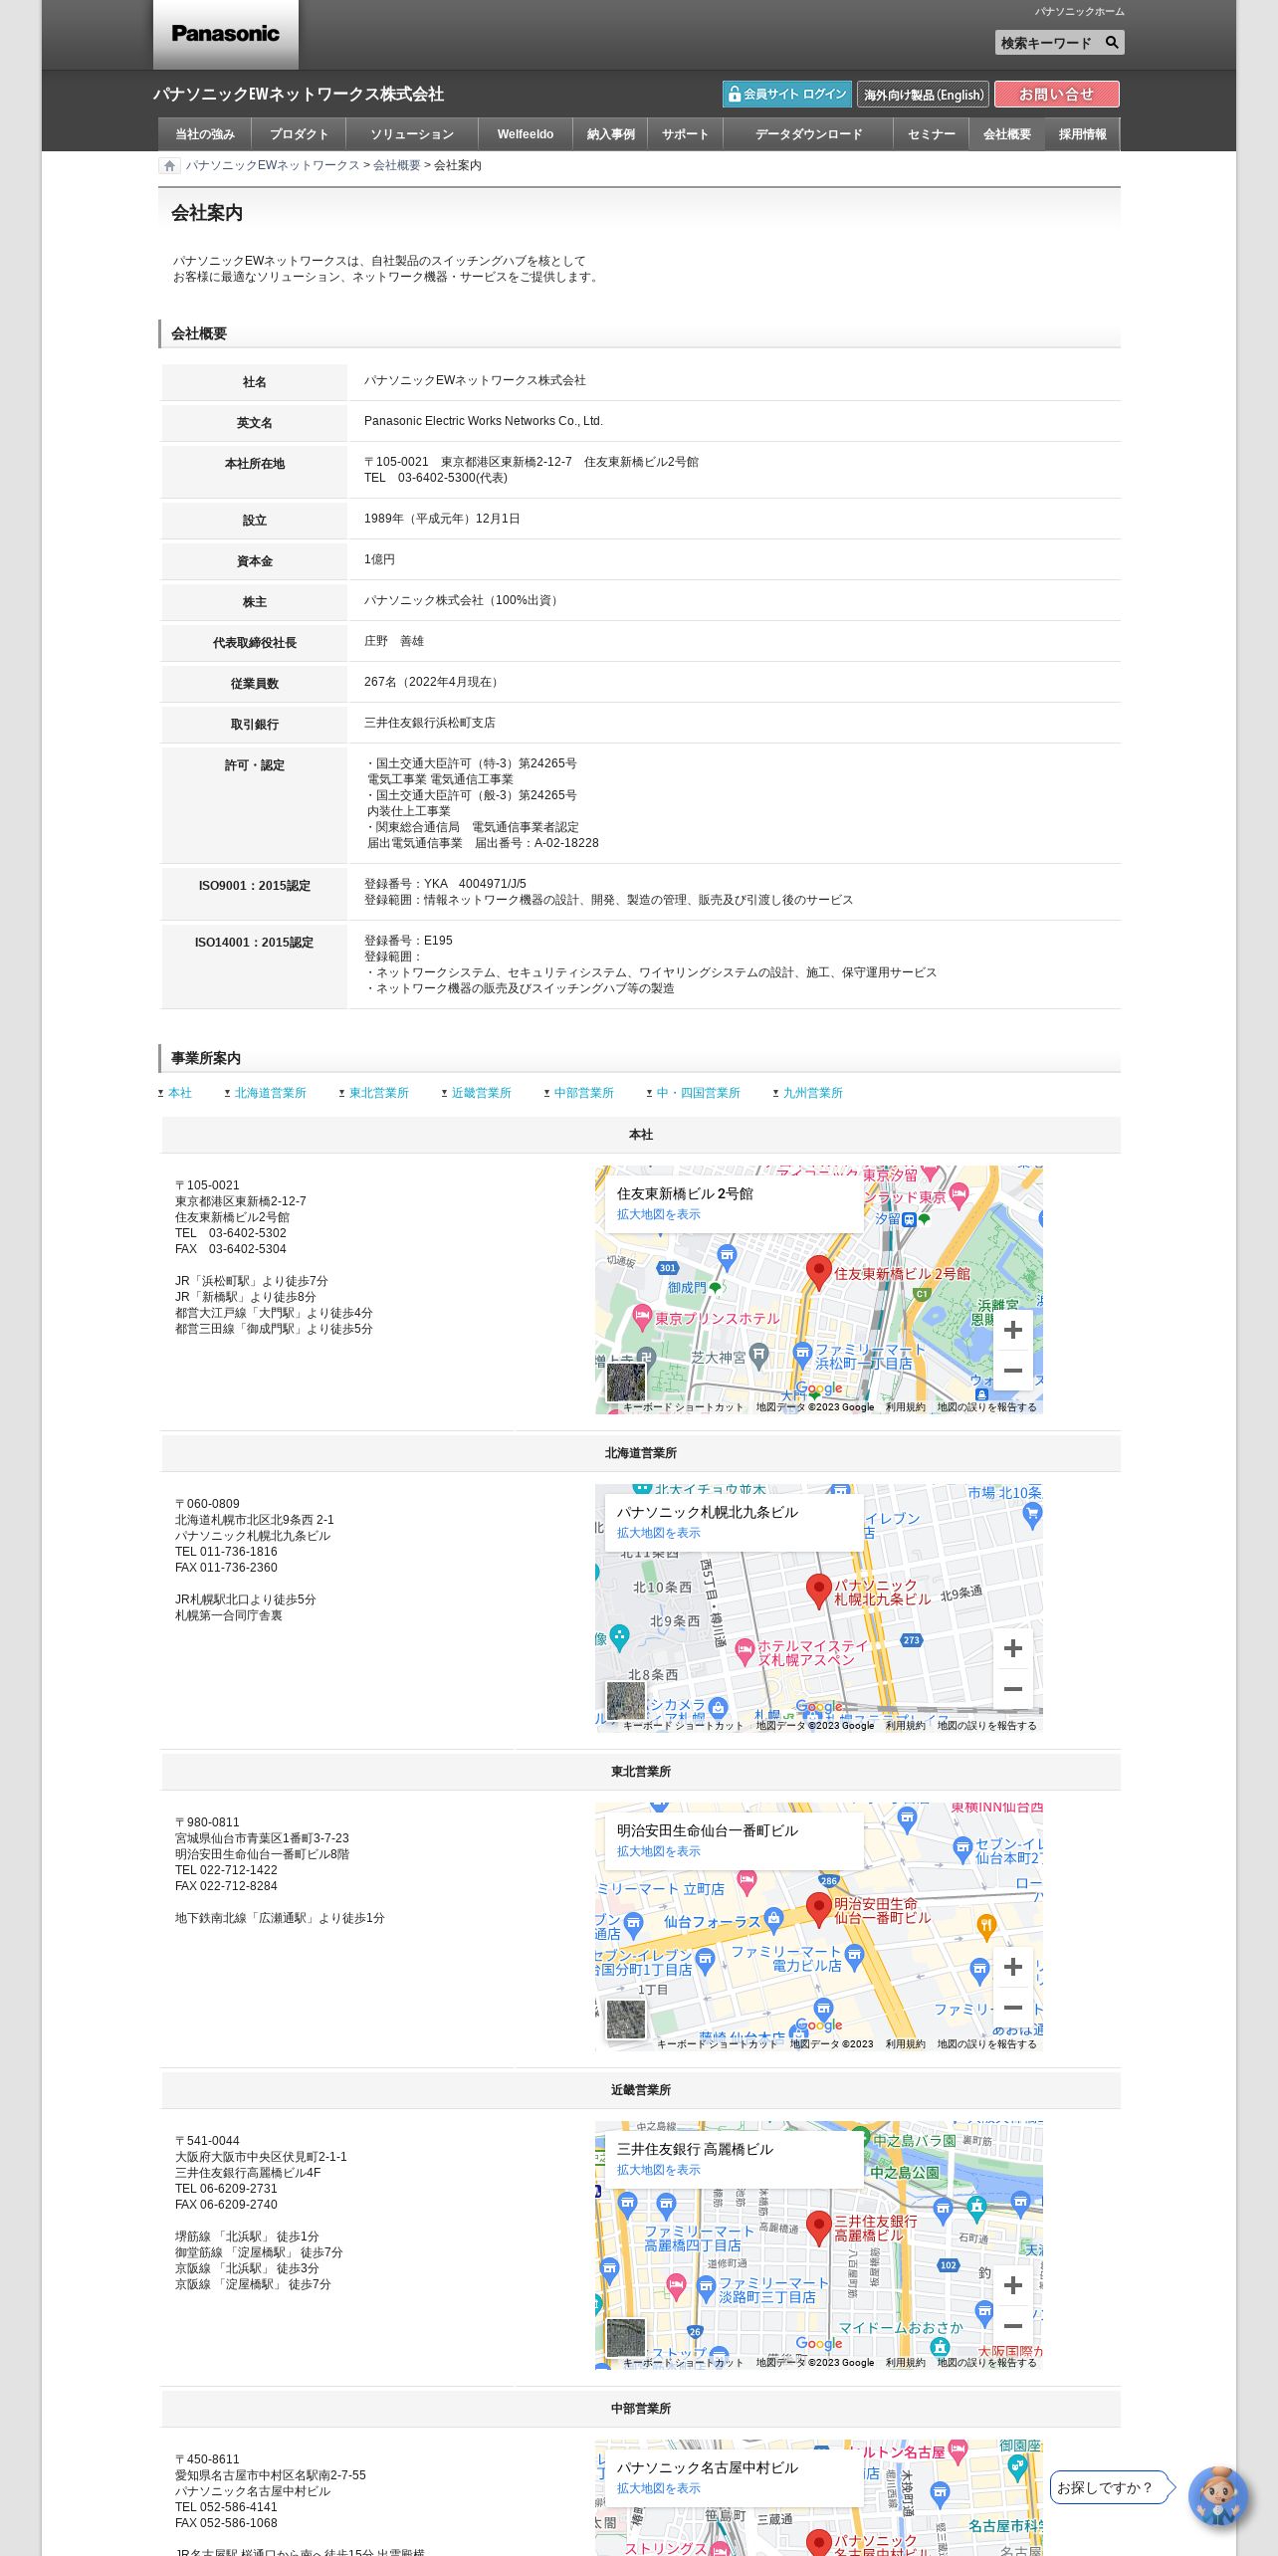This screenshot has width=1278, height=2556.
Task: Open the 納入事例 menu
Action: tap(611, 134)
